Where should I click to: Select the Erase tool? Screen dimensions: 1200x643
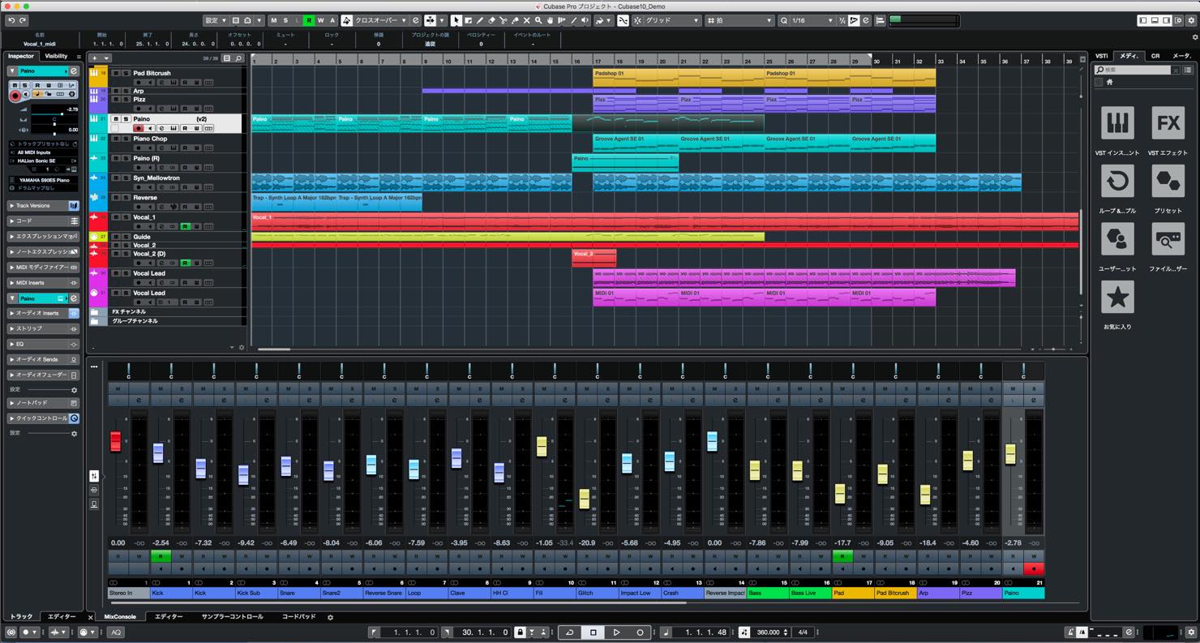pos(491,20)
